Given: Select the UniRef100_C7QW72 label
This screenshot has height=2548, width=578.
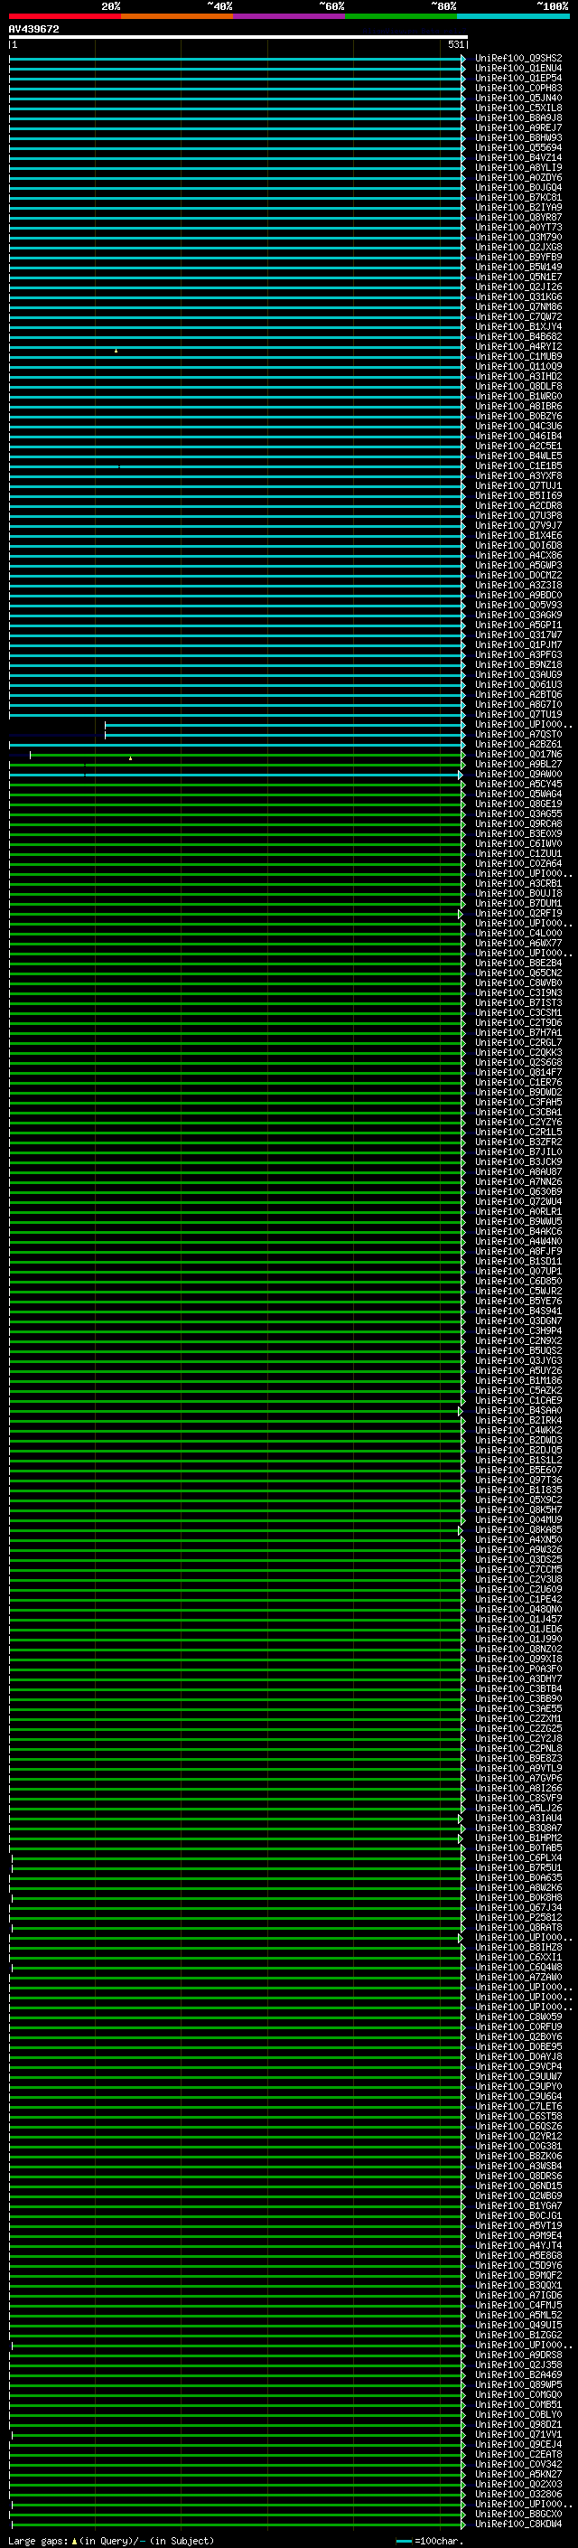Looking at the screenshot, I should pyautogui.click(x=518, y=316).
